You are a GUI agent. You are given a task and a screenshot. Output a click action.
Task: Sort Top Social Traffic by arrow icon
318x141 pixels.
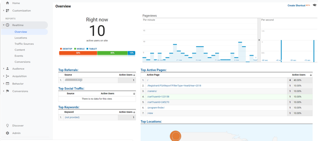point(134,94)
